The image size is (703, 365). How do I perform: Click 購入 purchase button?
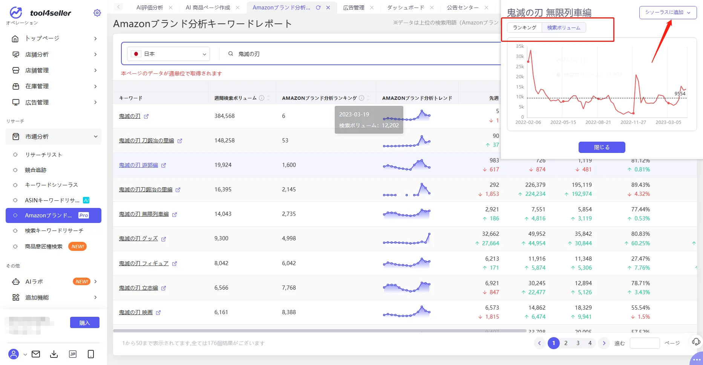point(85,323)
